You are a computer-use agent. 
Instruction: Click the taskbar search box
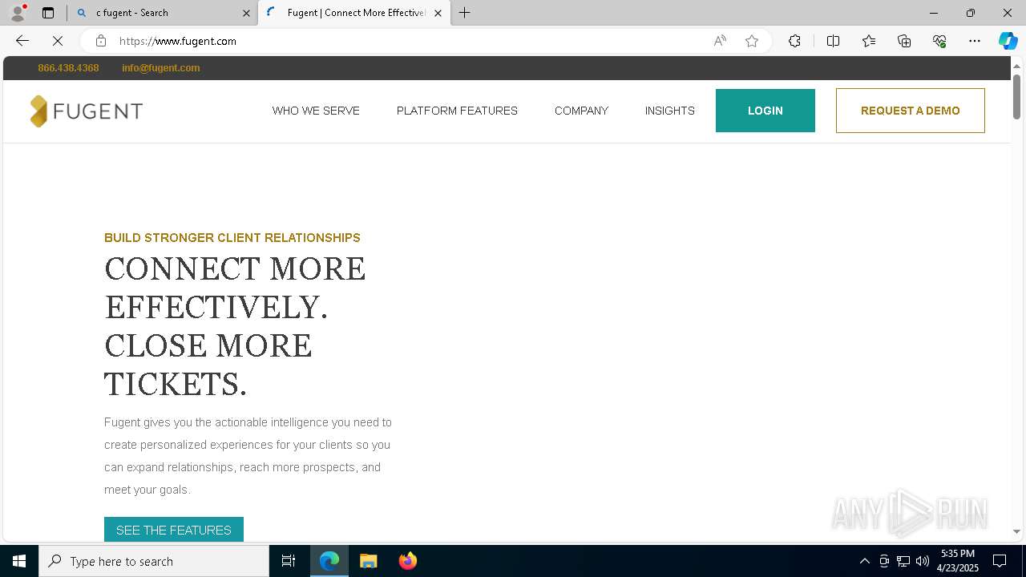(x=154, y=561)
